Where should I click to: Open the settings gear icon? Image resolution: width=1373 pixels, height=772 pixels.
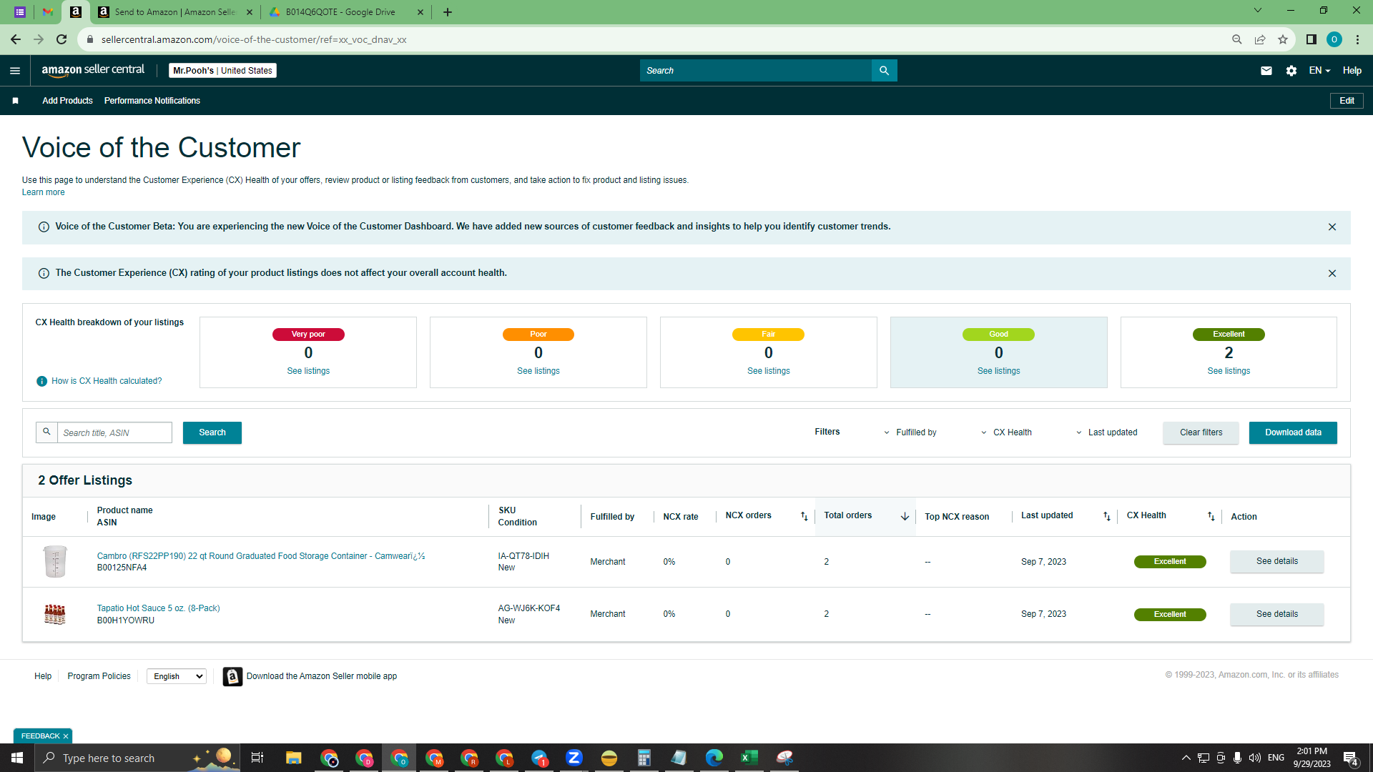(x=1291, y=71)
